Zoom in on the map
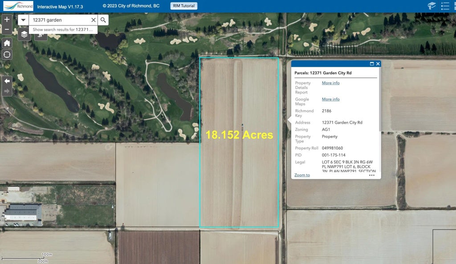Image resolution: width=456 pixels, height=264 pixels. tap(7, 20)
